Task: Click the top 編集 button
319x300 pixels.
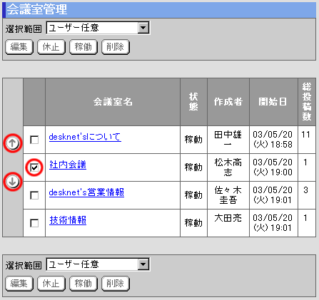Action: pos(19,47)
